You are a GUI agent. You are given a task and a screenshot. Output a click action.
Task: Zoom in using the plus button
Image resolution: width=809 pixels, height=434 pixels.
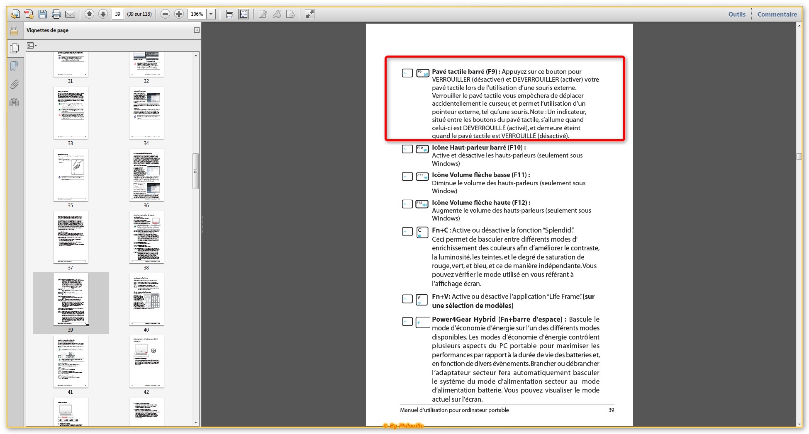click(179, 14)
